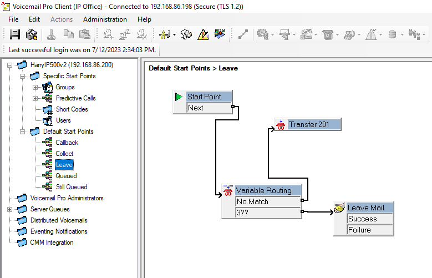Open the Help menu
The height and width of the screenshot is (278, 432).
144,19
